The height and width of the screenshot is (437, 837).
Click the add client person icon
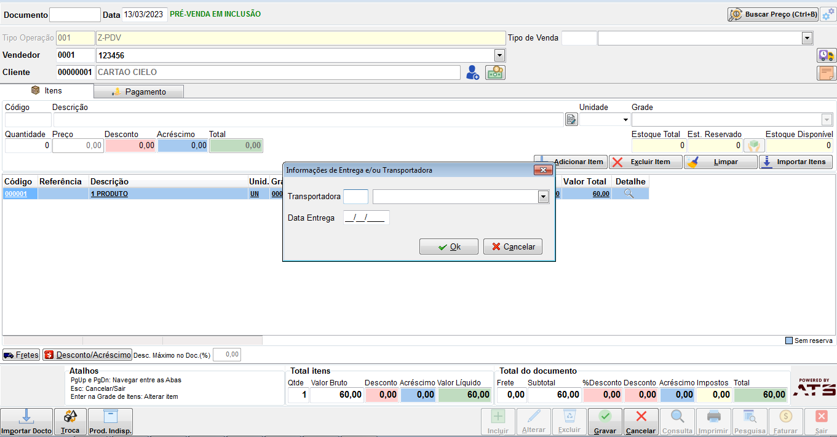472,73
